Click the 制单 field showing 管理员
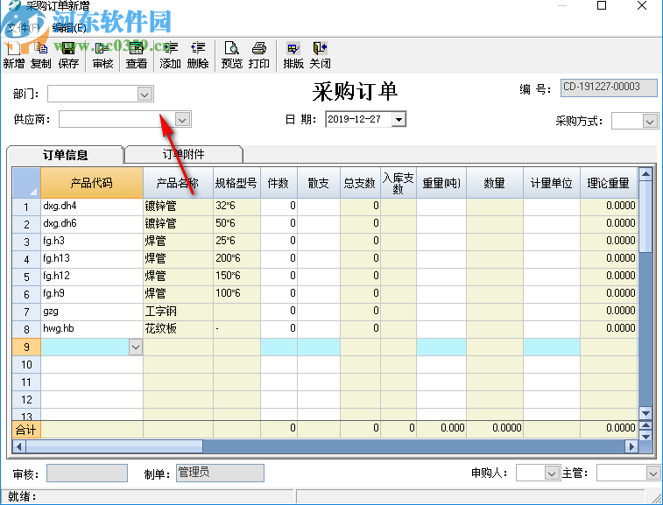Viewport: 663px width, 505px height. 220,473
